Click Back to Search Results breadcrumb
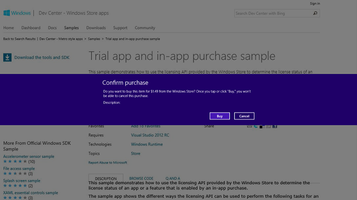The width and height of the screenshot is (357, 200). (x=19, y=39)
